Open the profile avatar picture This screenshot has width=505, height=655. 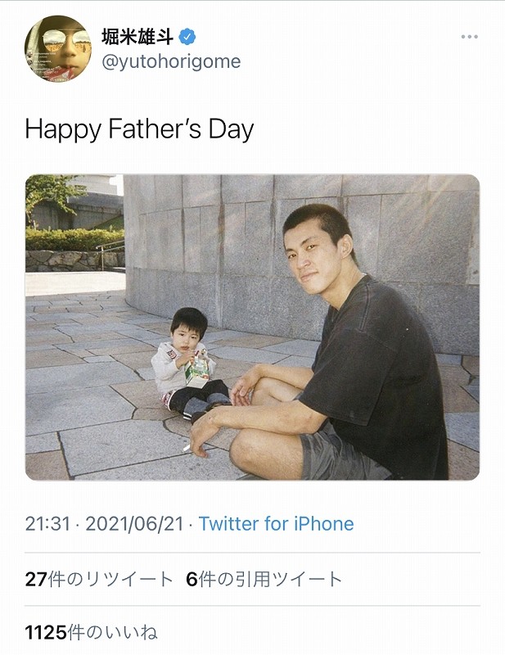coord(58,48)
